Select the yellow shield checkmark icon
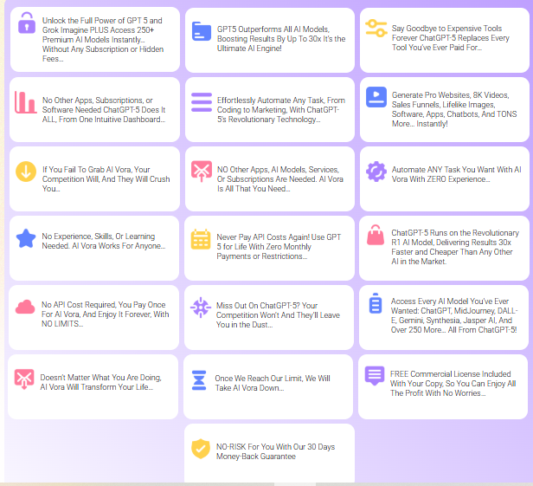The image size is (533, 486). coord(201,449)
